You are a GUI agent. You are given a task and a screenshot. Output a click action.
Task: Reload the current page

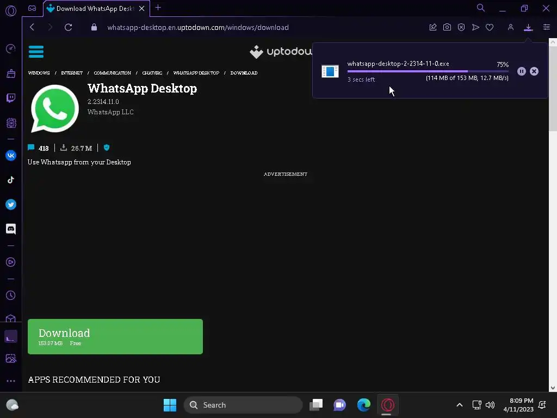coord(68,27)
